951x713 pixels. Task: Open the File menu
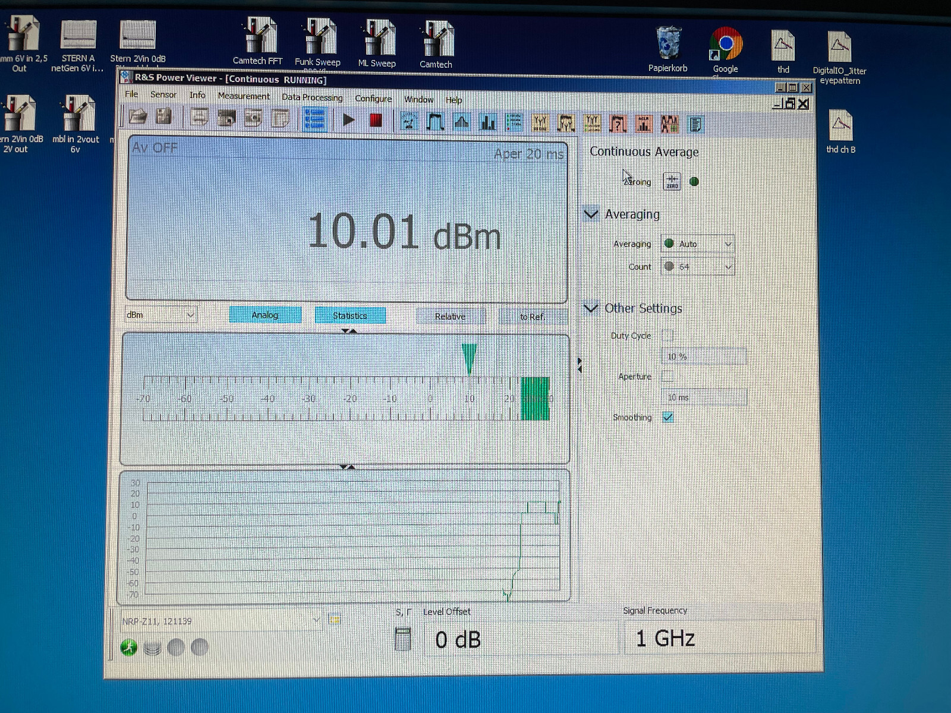point(131,94)
